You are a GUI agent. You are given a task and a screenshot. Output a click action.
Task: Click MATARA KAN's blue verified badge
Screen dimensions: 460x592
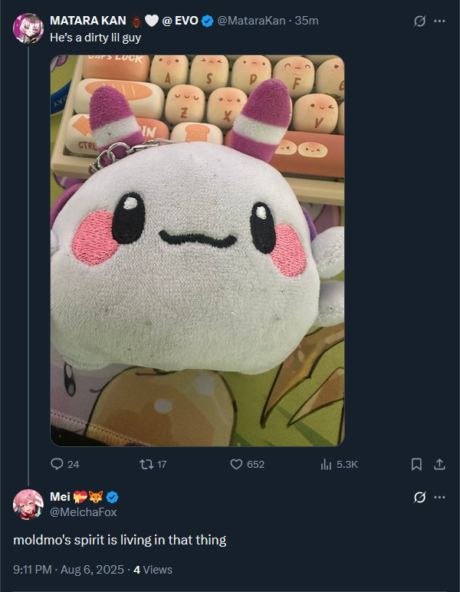point(207,21)
